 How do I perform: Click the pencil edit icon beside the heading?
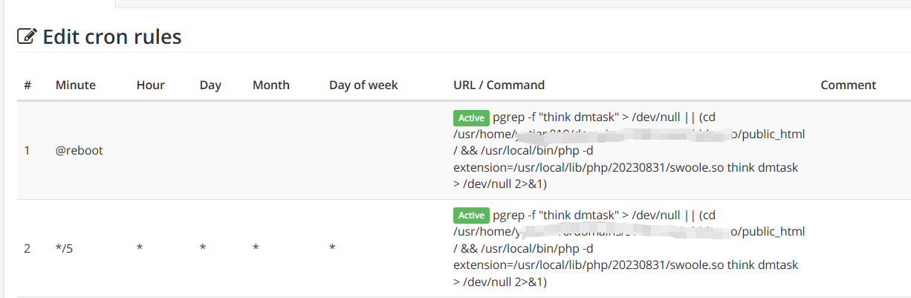(x=27, y=36)
